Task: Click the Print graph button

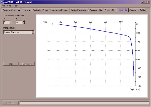Action: pyautogui.click(x=27, y=64)
